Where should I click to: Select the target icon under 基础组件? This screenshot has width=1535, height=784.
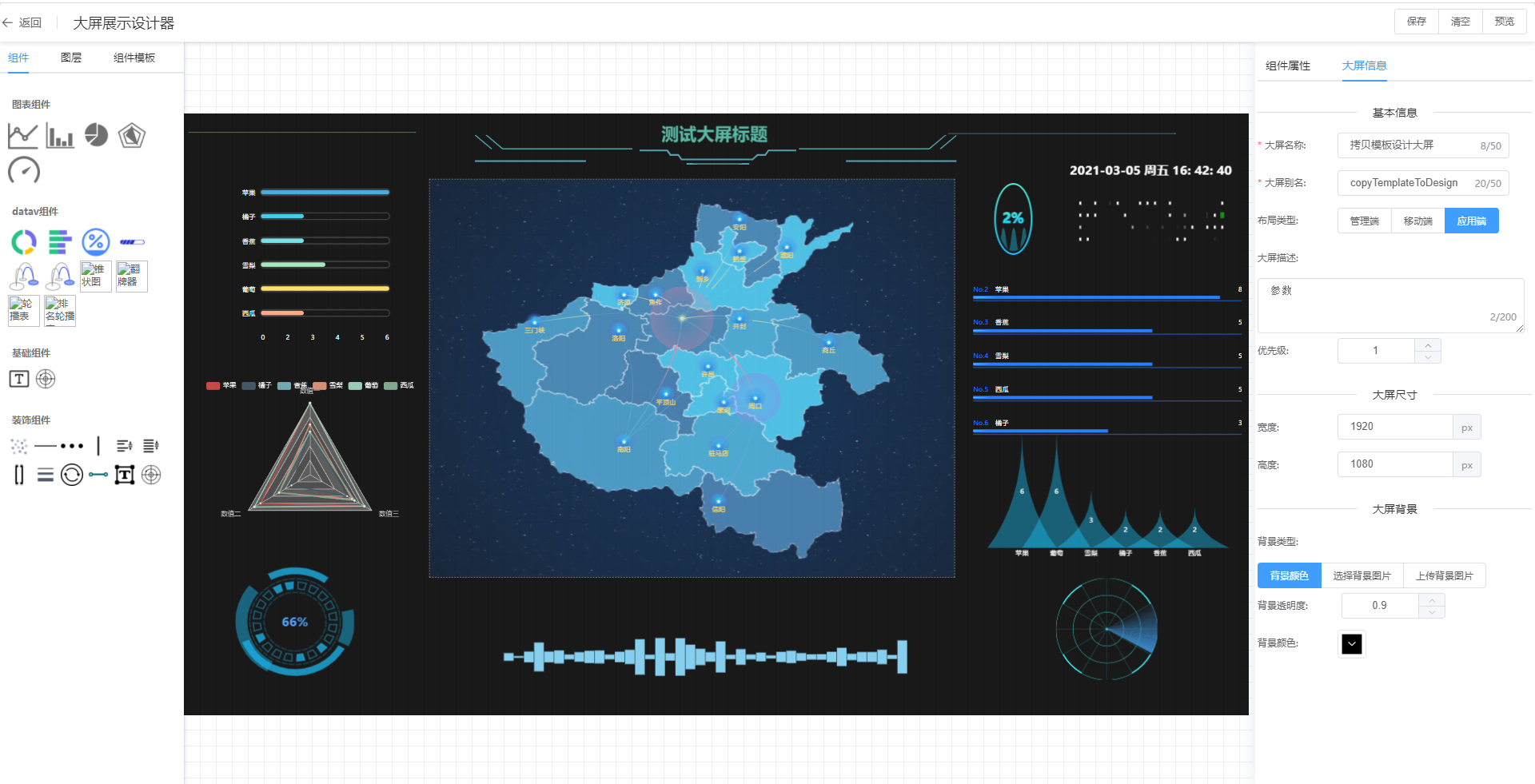coord(46,379)
